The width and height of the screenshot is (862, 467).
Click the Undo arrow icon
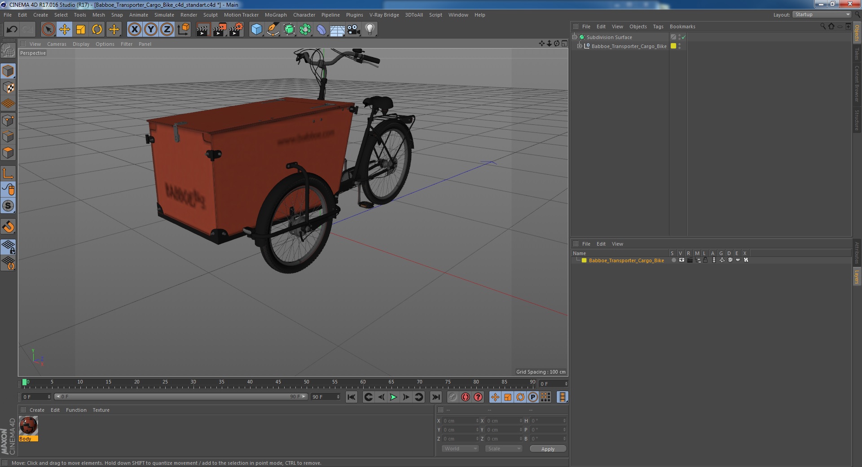[12, 30]
